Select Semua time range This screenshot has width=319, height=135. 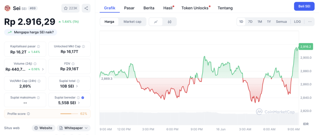point(281,22)
